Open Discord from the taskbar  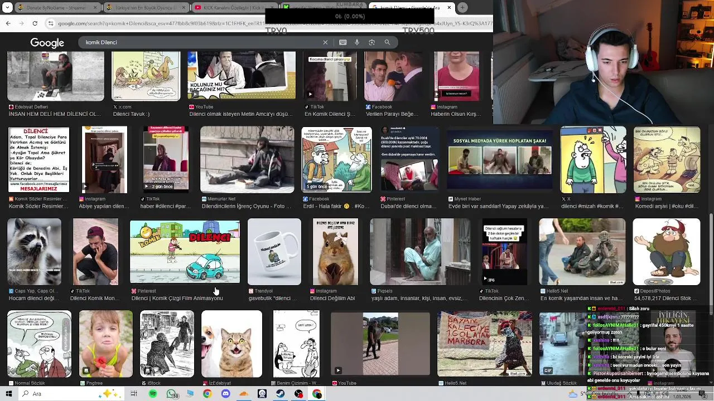[x=225, y=394]
